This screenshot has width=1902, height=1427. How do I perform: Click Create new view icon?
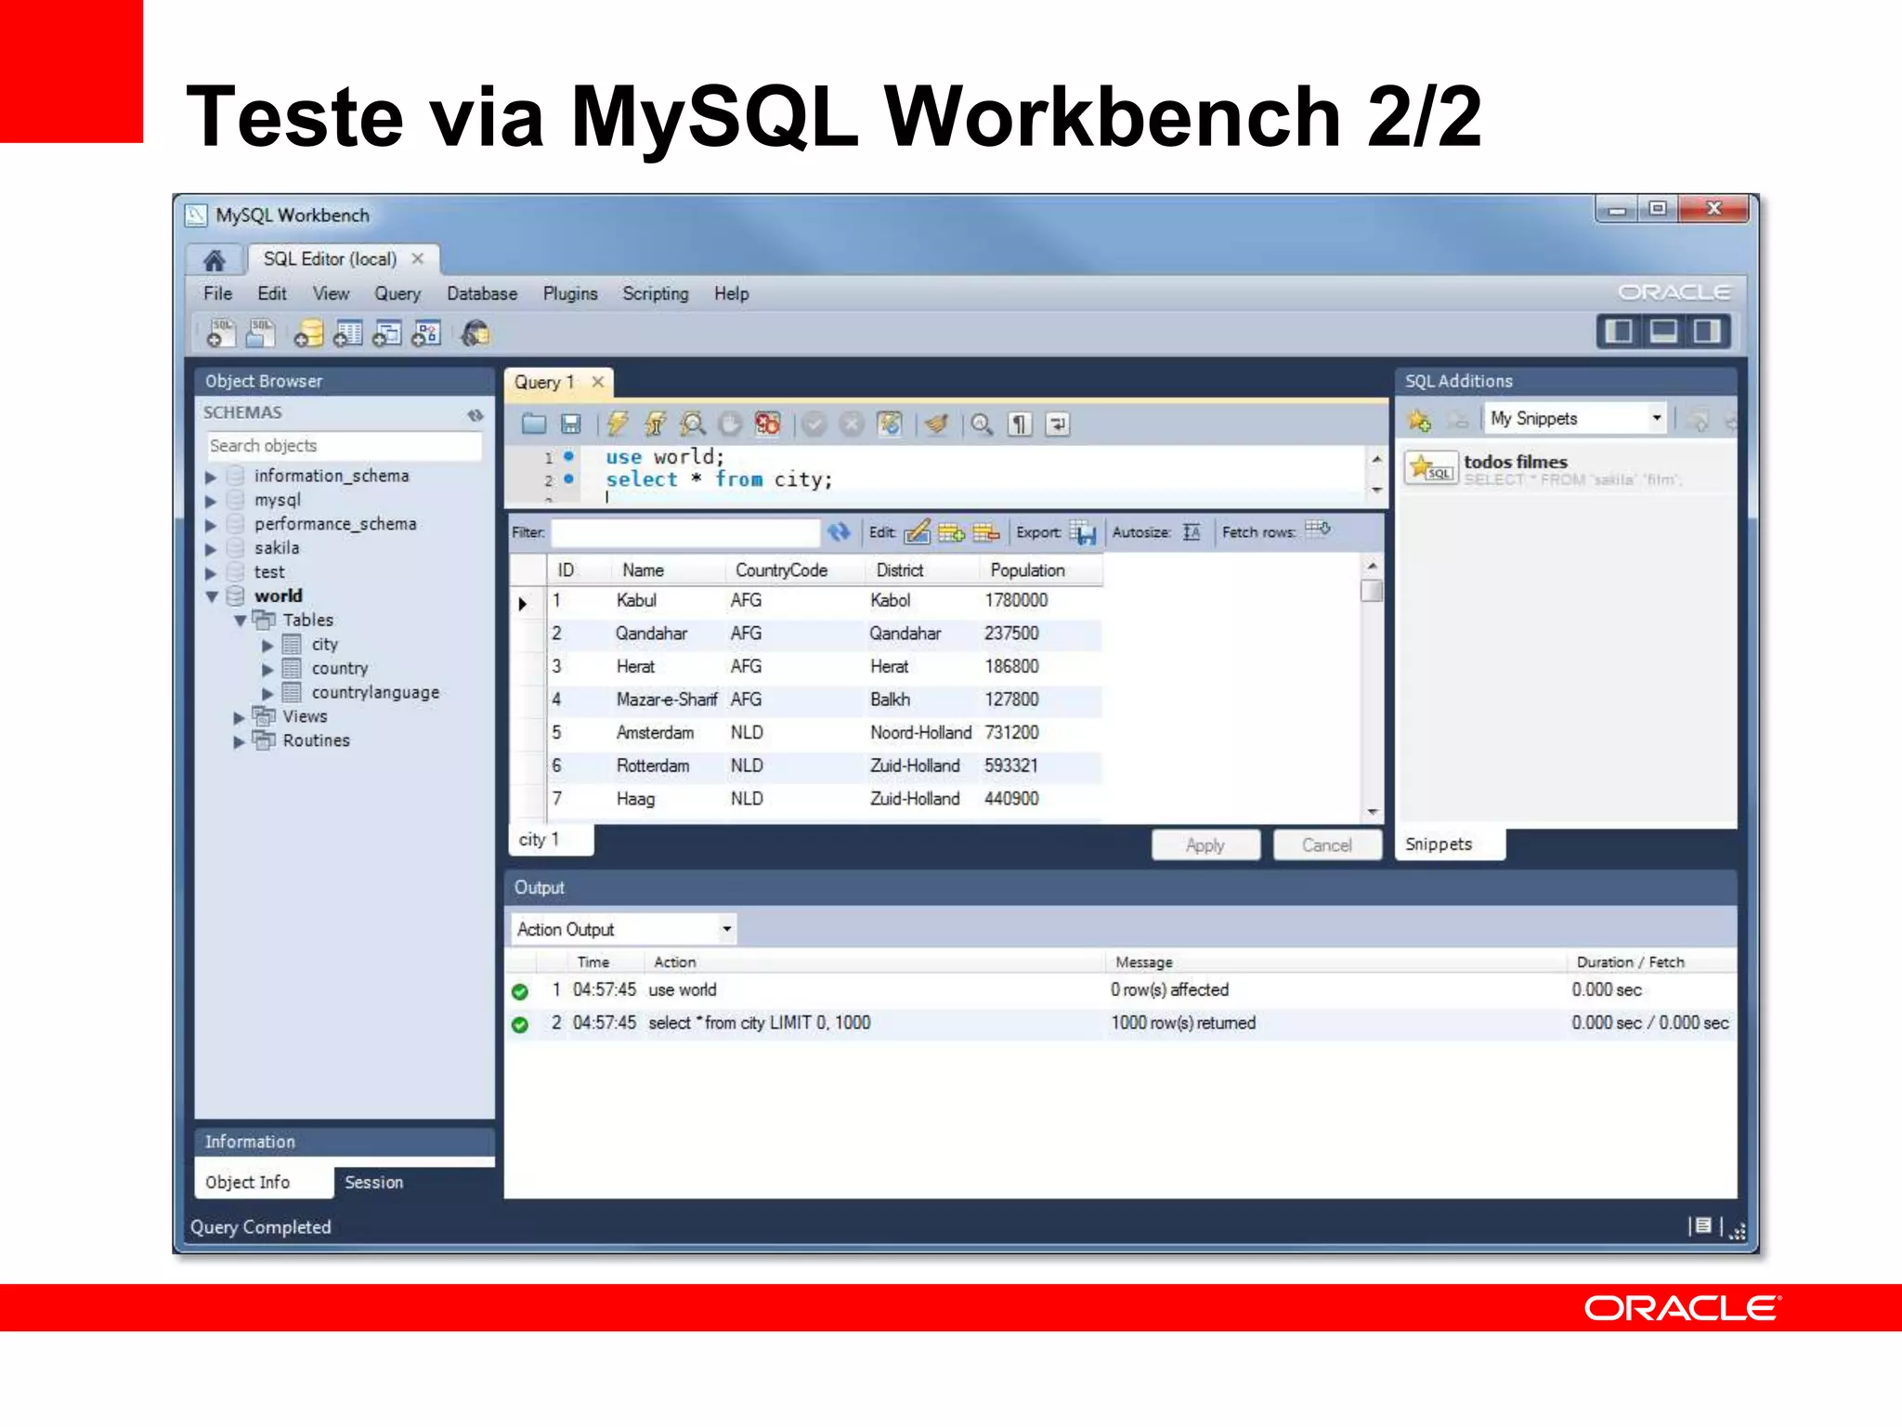[387, 333]
